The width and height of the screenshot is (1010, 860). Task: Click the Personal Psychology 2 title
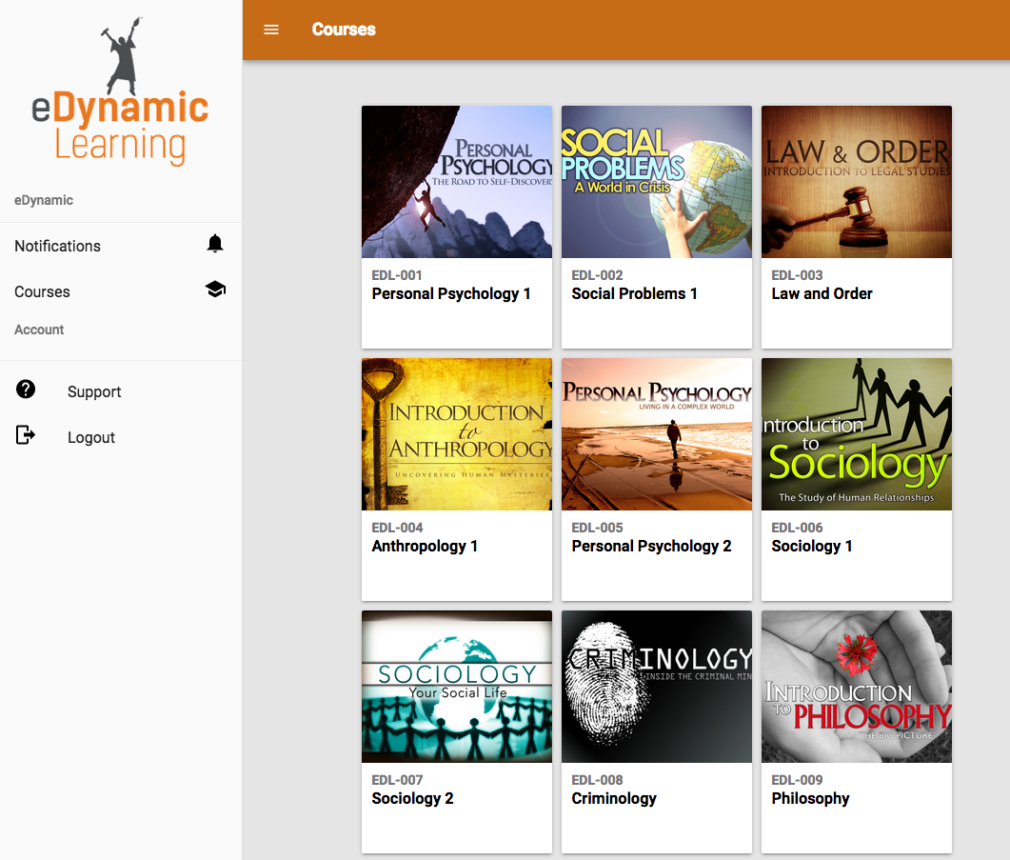pos(651,546)
